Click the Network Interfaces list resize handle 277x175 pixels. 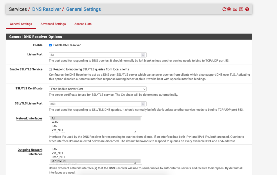coord(135,131)
